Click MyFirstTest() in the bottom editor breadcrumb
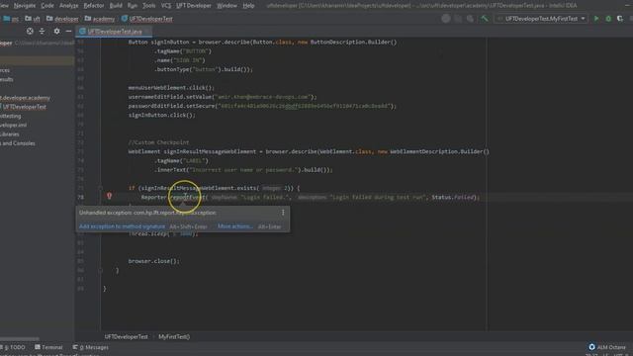The image size is (633, 356). (174, 336)
